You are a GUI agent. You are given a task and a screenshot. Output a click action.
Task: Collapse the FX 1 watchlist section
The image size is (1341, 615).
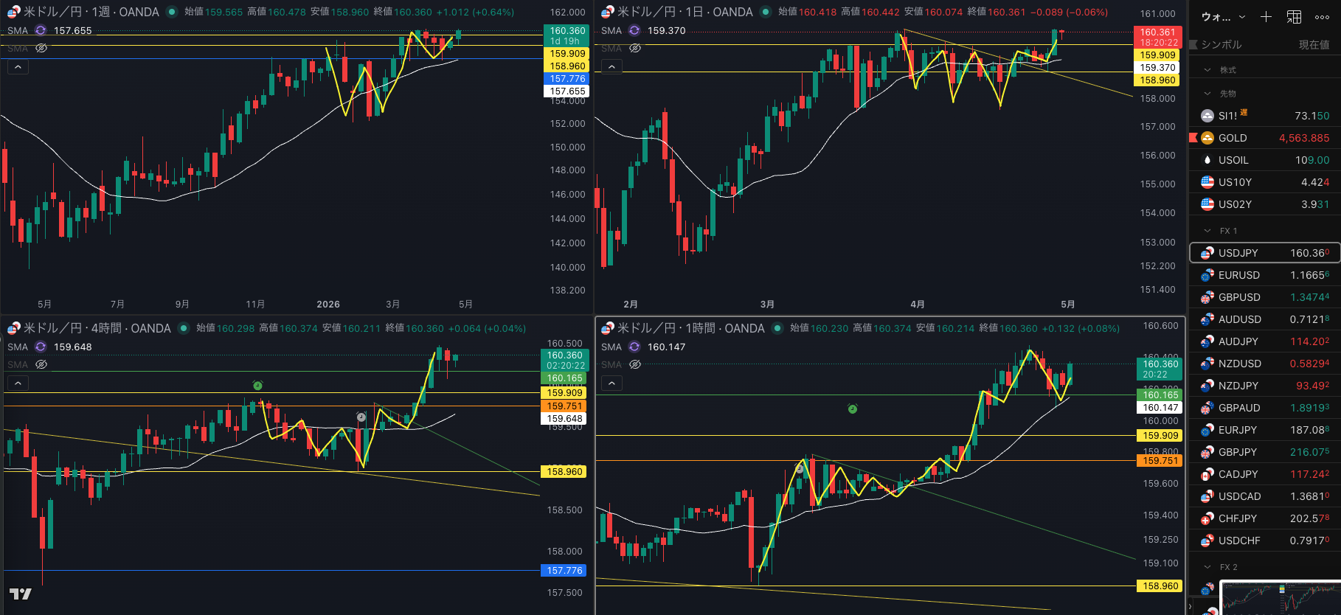[x=1207, y=231]
